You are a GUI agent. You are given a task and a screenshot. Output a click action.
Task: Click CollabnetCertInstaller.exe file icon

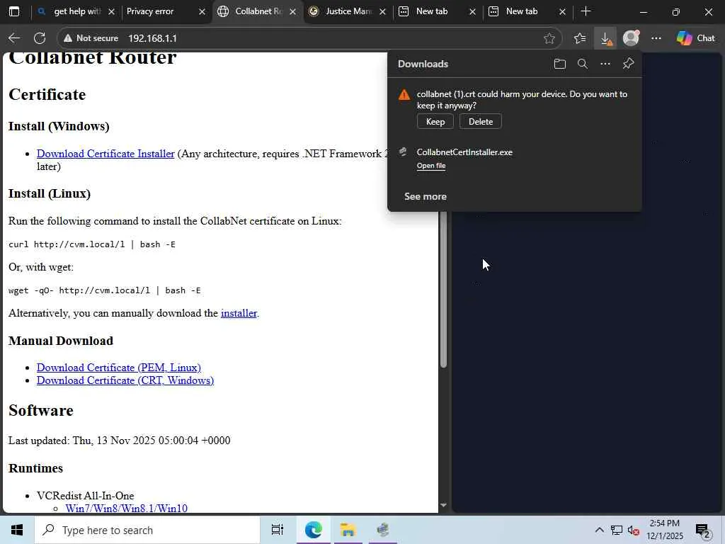[403, 152]
